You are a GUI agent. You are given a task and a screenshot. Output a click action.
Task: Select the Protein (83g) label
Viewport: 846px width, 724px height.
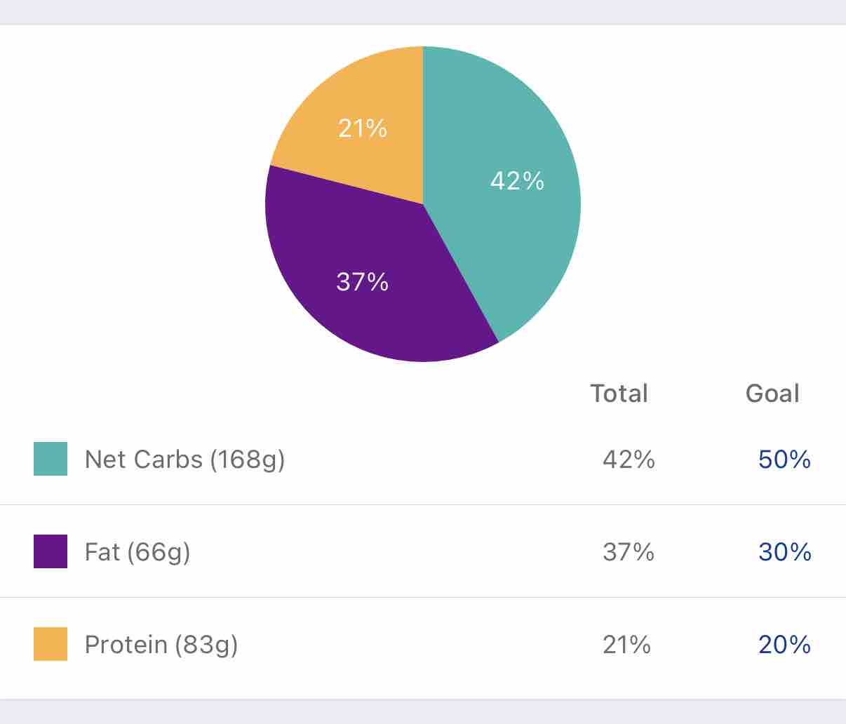coord(161,645)
